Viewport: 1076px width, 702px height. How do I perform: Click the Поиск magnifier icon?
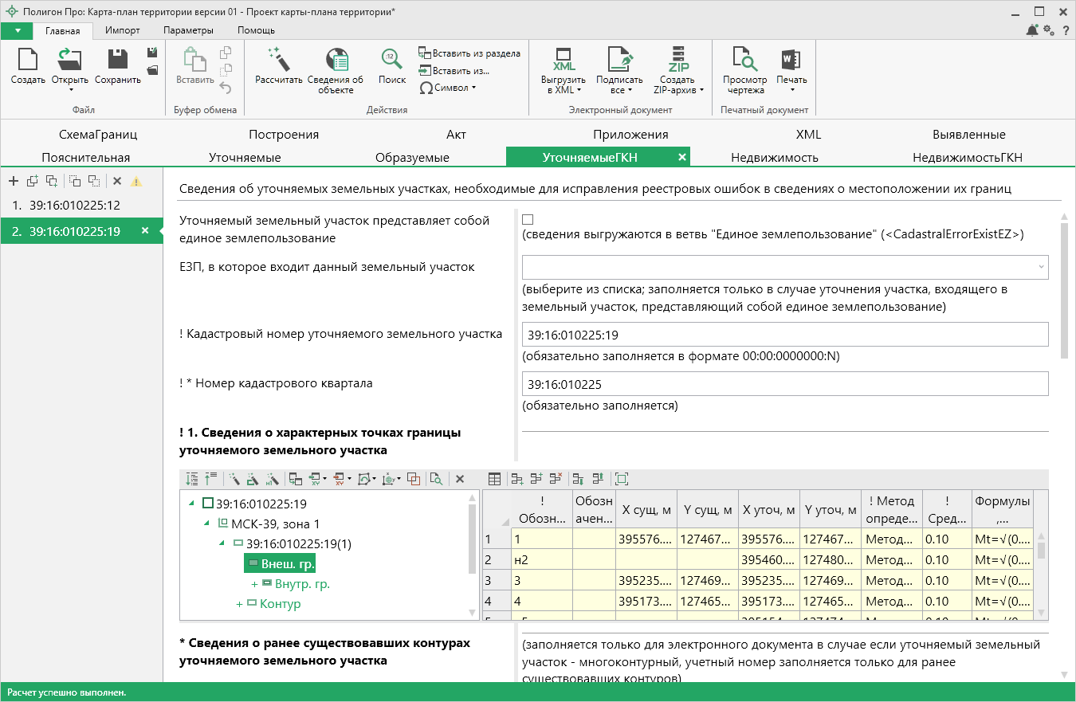click(x=391, y=60)
